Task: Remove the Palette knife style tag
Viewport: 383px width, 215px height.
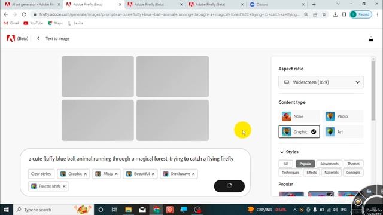Action: (x=64, y=186)
